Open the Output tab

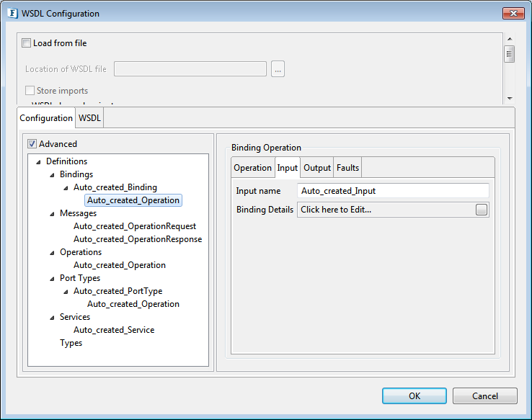point(317,168)
